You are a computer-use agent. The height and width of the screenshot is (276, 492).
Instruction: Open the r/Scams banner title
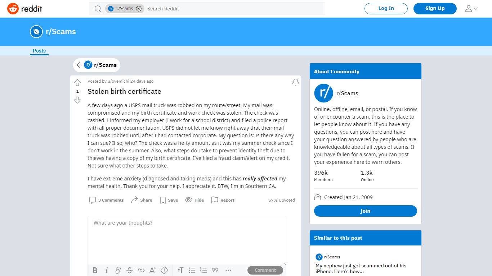[61, 32]
